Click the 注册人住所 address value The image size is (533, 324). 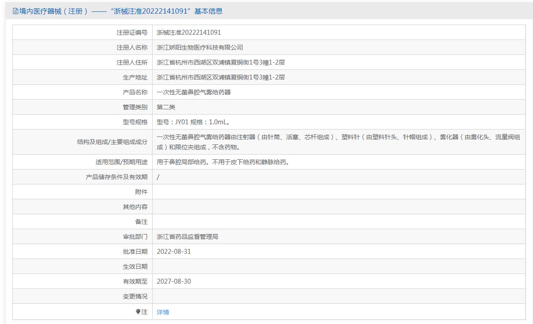(x=221, y=62)
